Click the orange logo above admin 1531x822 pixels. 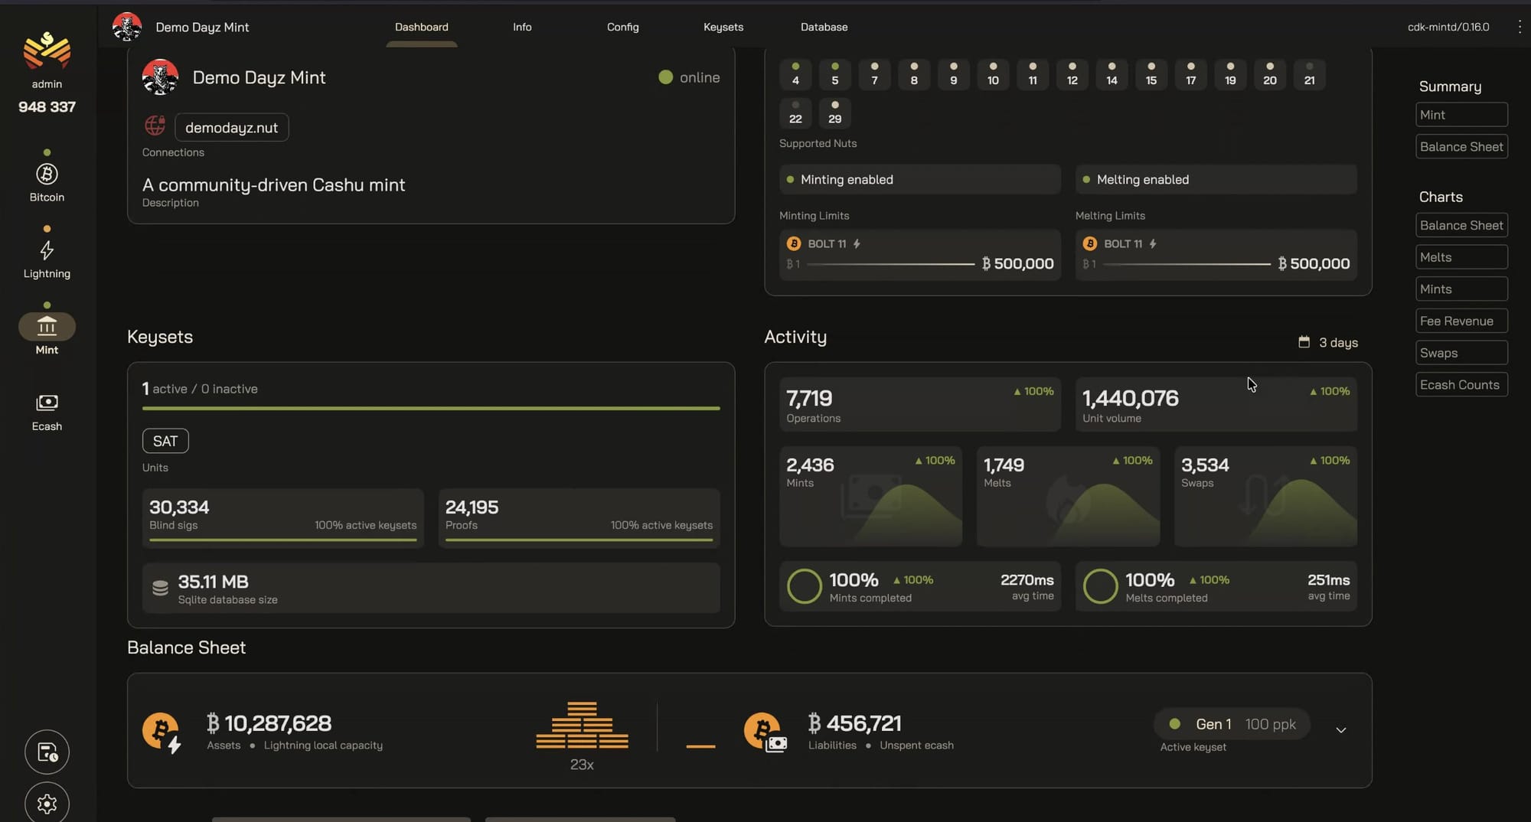click(47, 51)
